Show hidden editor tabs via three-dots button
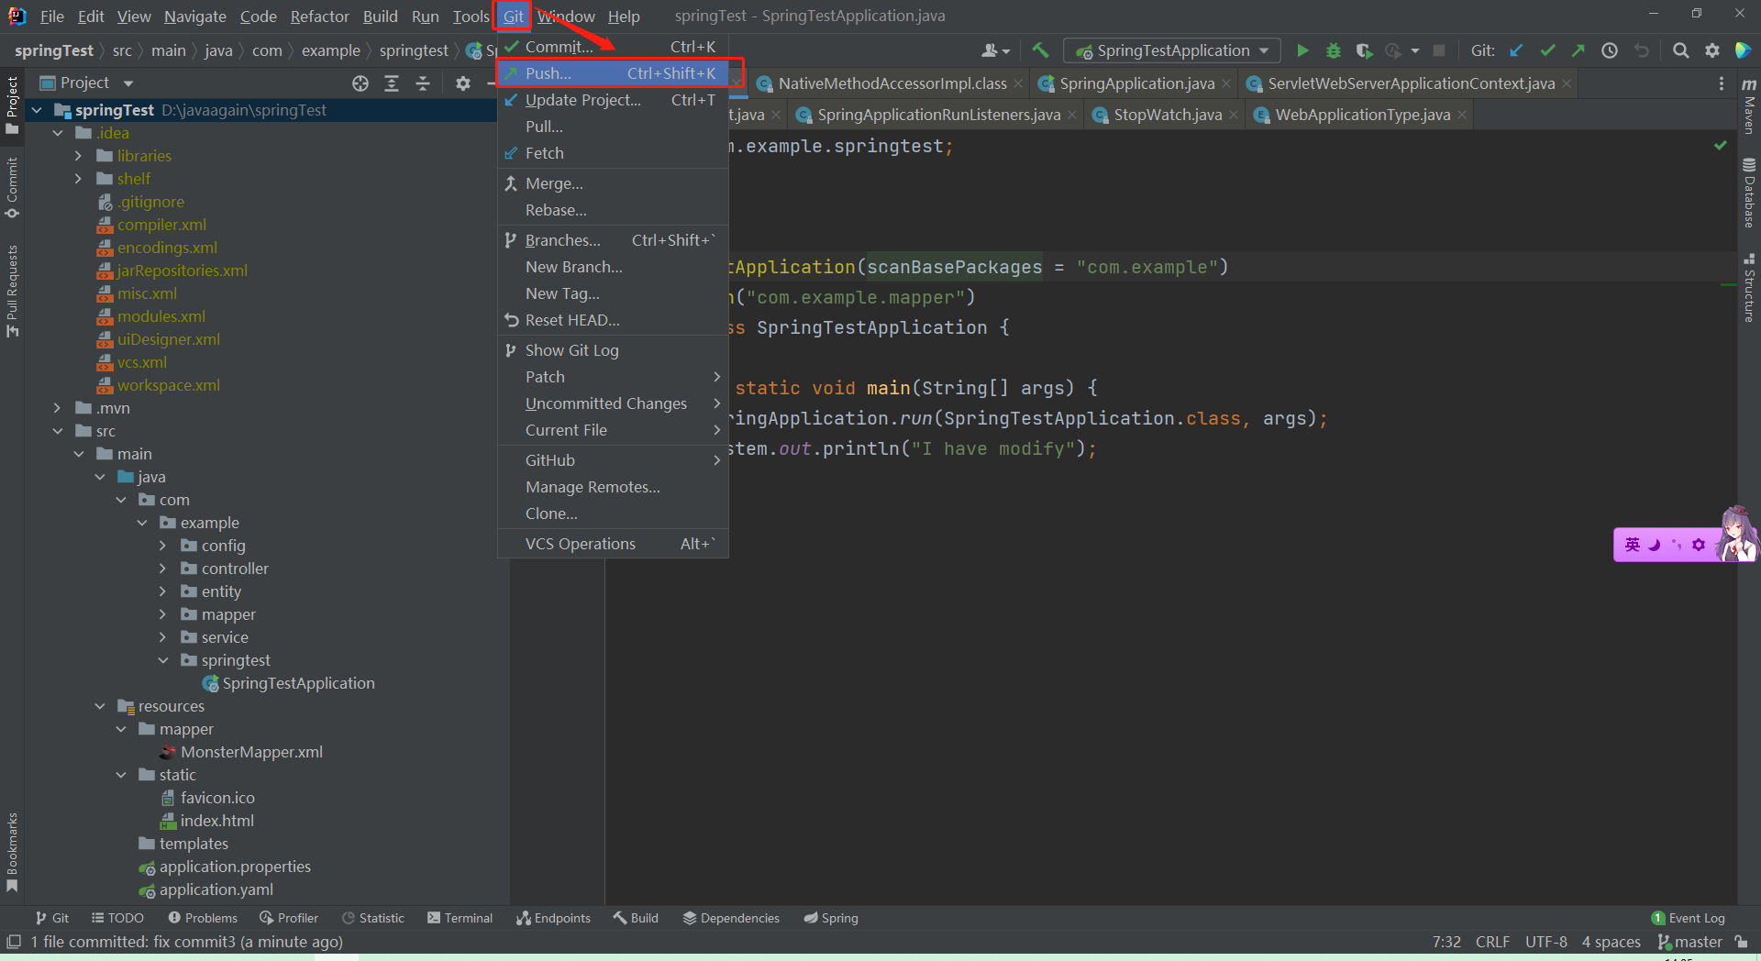 [1721, 83]
